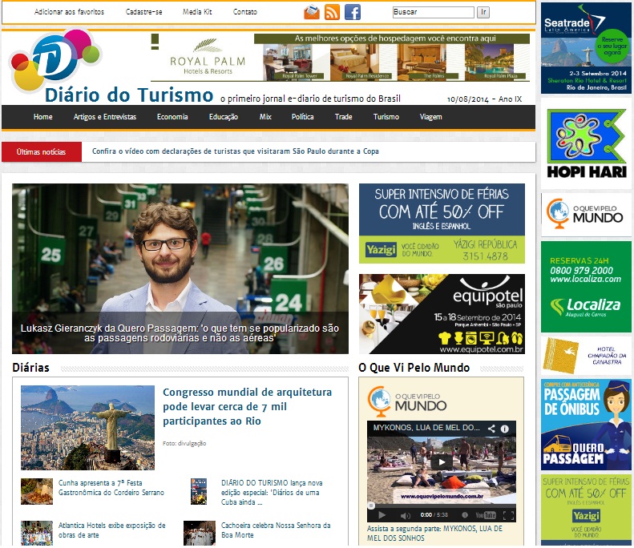The image size is (634, 548).
Task: Submit the search with the Ir button
Action: pos(483,12)
